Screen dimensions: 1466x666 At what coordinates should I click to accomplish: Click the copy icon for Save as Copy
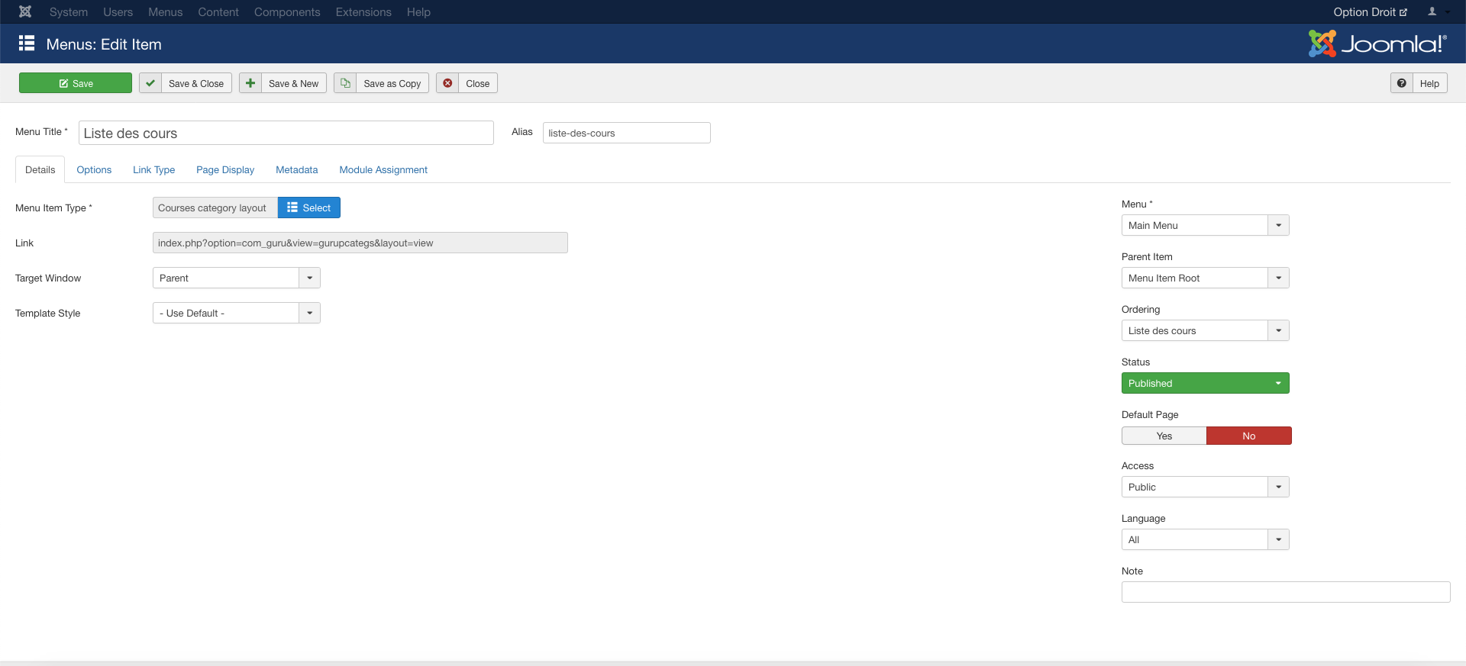pos(345,83)
